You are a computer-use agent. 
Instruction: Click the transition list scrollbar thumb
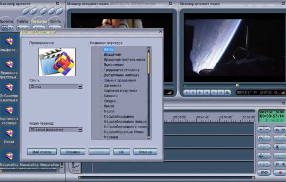(x=149, y=62)
